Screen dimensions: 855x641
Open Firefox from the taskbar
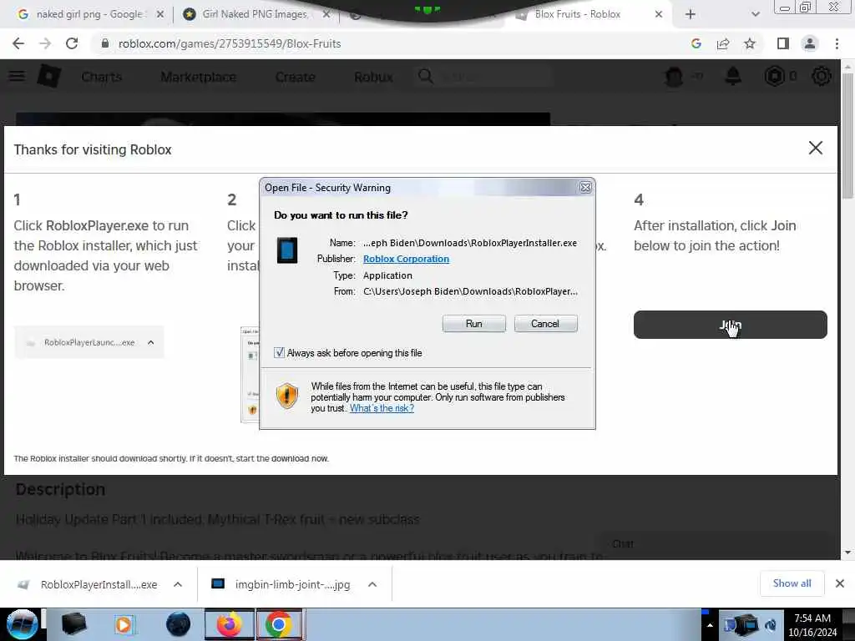[230, 624]
